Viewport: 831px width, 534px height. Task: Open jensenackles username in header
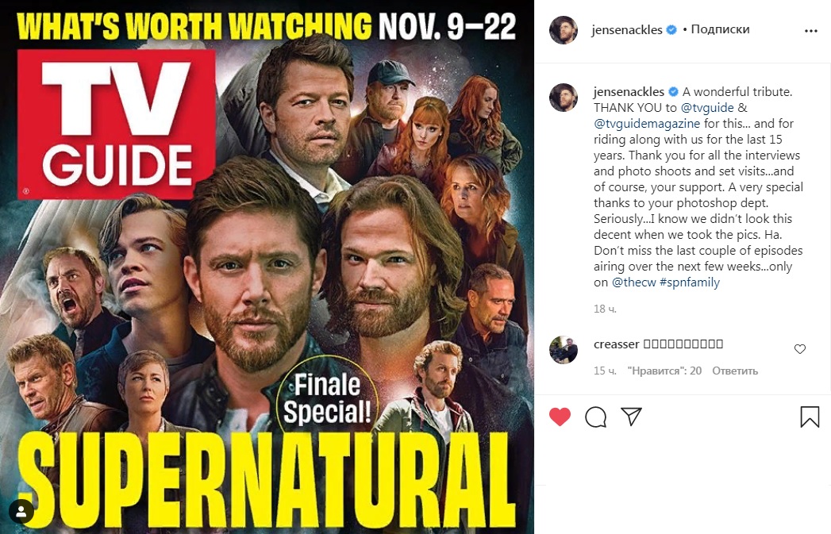tap(627, 30)
